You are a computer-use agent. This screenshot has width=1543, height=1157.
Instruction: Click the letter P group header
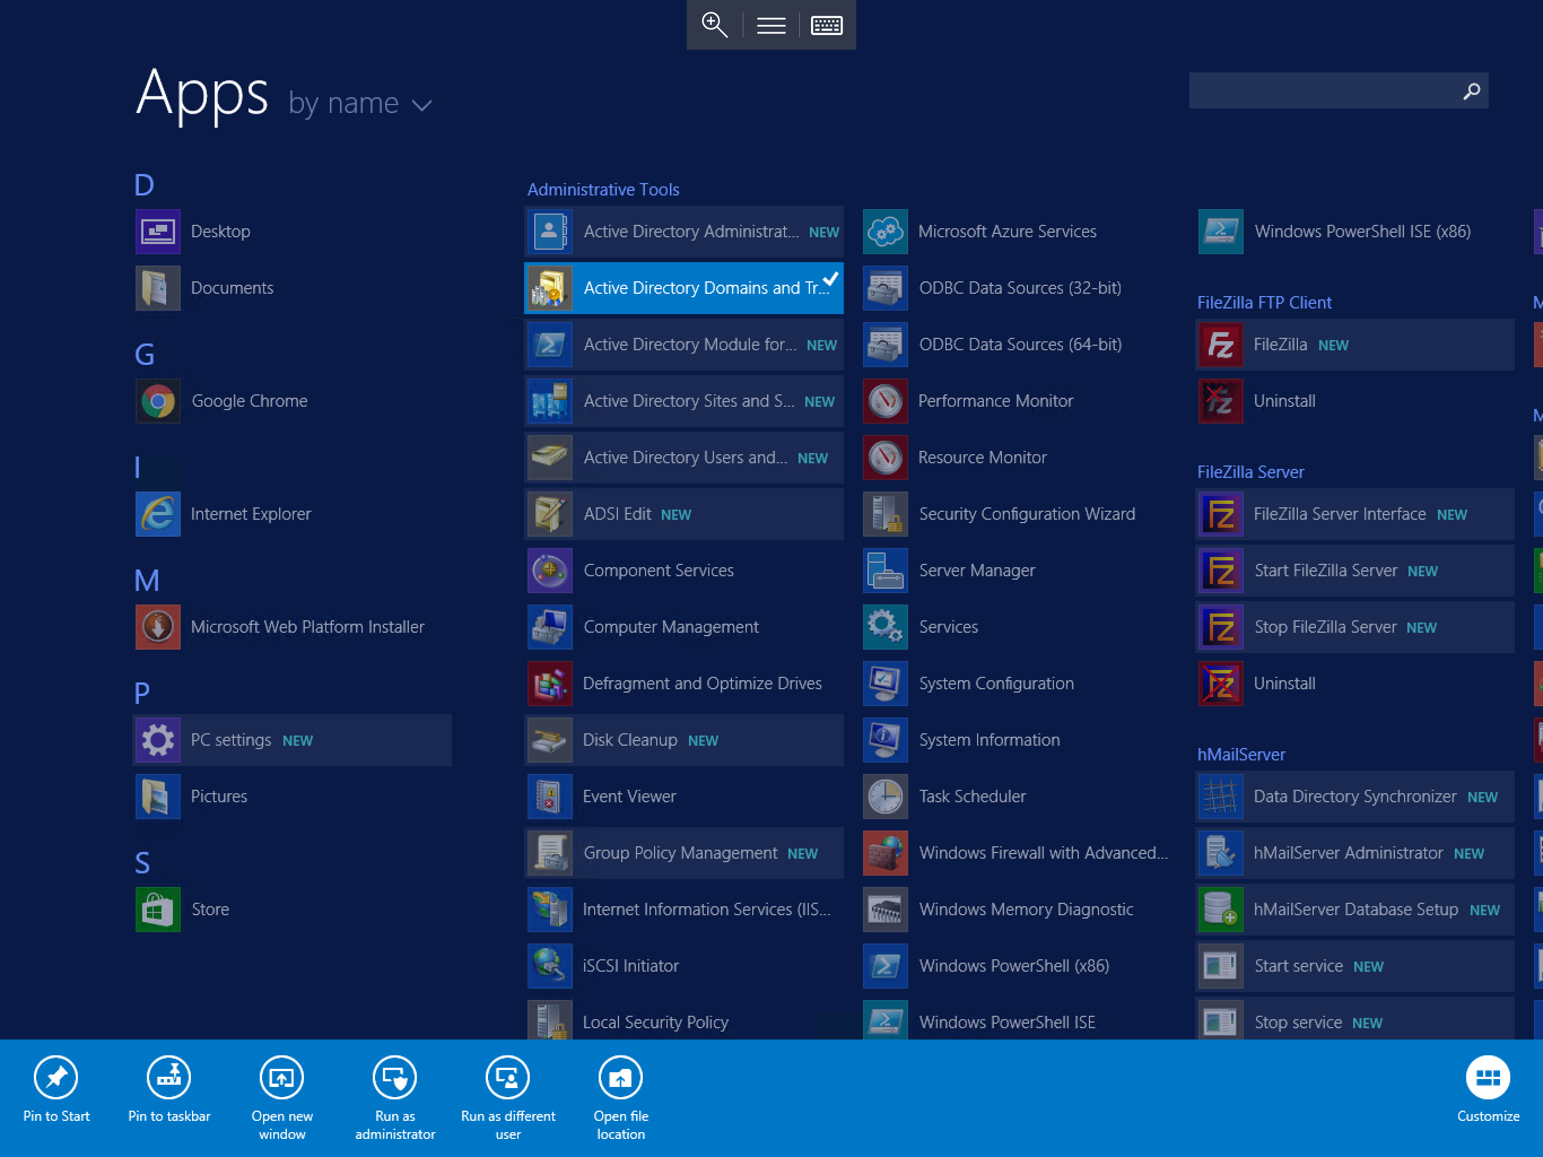(142, 693)
